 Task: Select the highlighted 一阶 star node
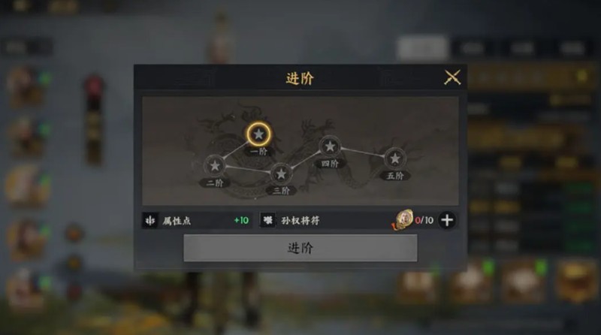coord(258,134)
